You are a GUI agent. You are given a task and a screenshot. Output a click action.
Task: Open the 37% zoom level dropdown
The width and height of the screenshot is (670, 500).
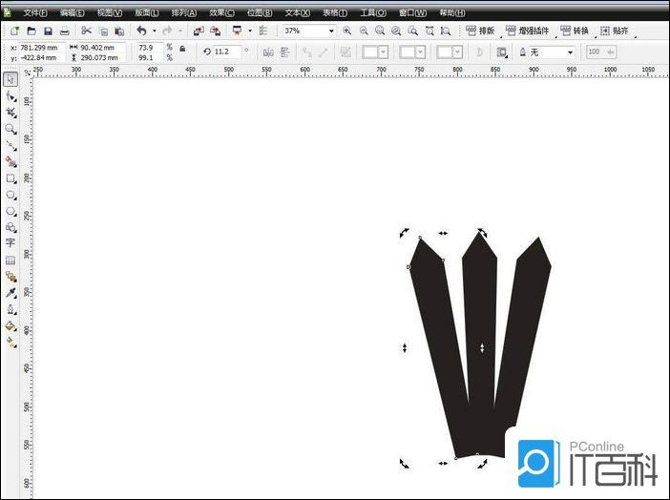[331, 31]
